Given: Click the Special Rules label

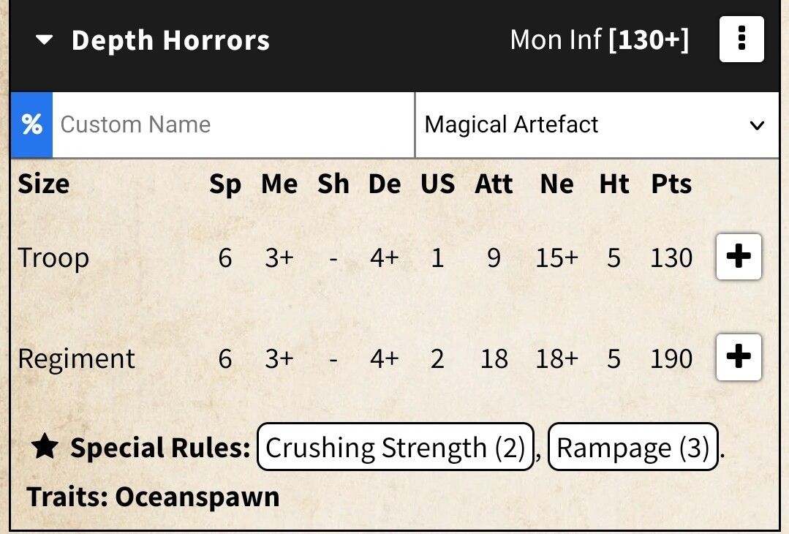Looking at the screenshot, I should 160,448.
